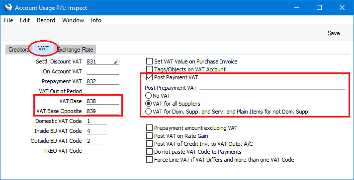Select VAT for Dom. Supp. and Serv. option
354x180 pixels.
pyautogui.click(x=148, y=112)
